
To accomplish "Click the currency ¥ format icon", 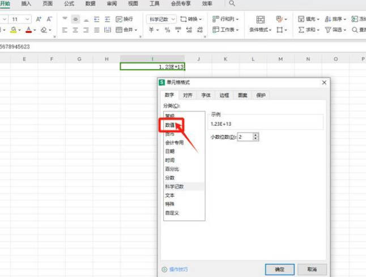I will tap(151, 29).
